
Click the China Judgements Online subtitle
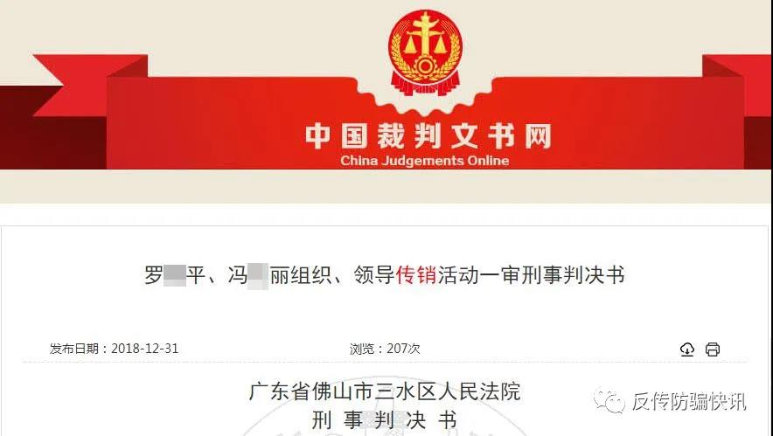(424, 161)
